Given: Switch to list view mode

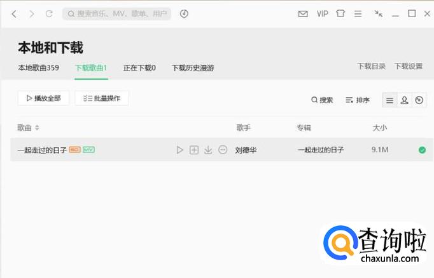Looking at the screenshot, I should point(389,100).
